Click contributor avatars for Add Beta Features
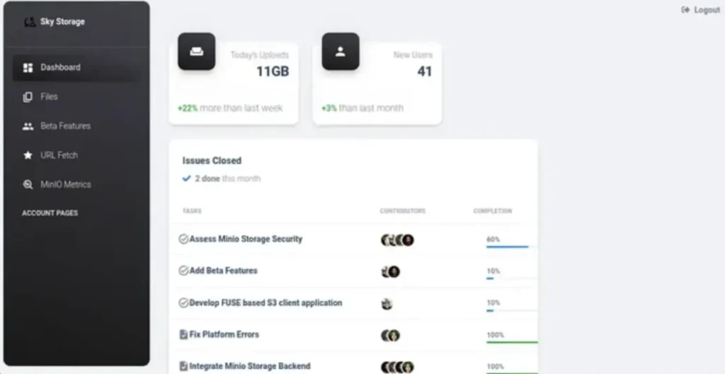Screen dimensions: 725x374 pos(390,271)
